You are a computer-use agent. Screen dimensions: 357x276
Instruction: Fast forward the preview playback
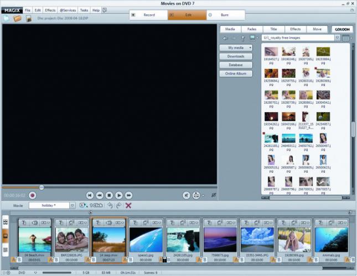point(128,195)
